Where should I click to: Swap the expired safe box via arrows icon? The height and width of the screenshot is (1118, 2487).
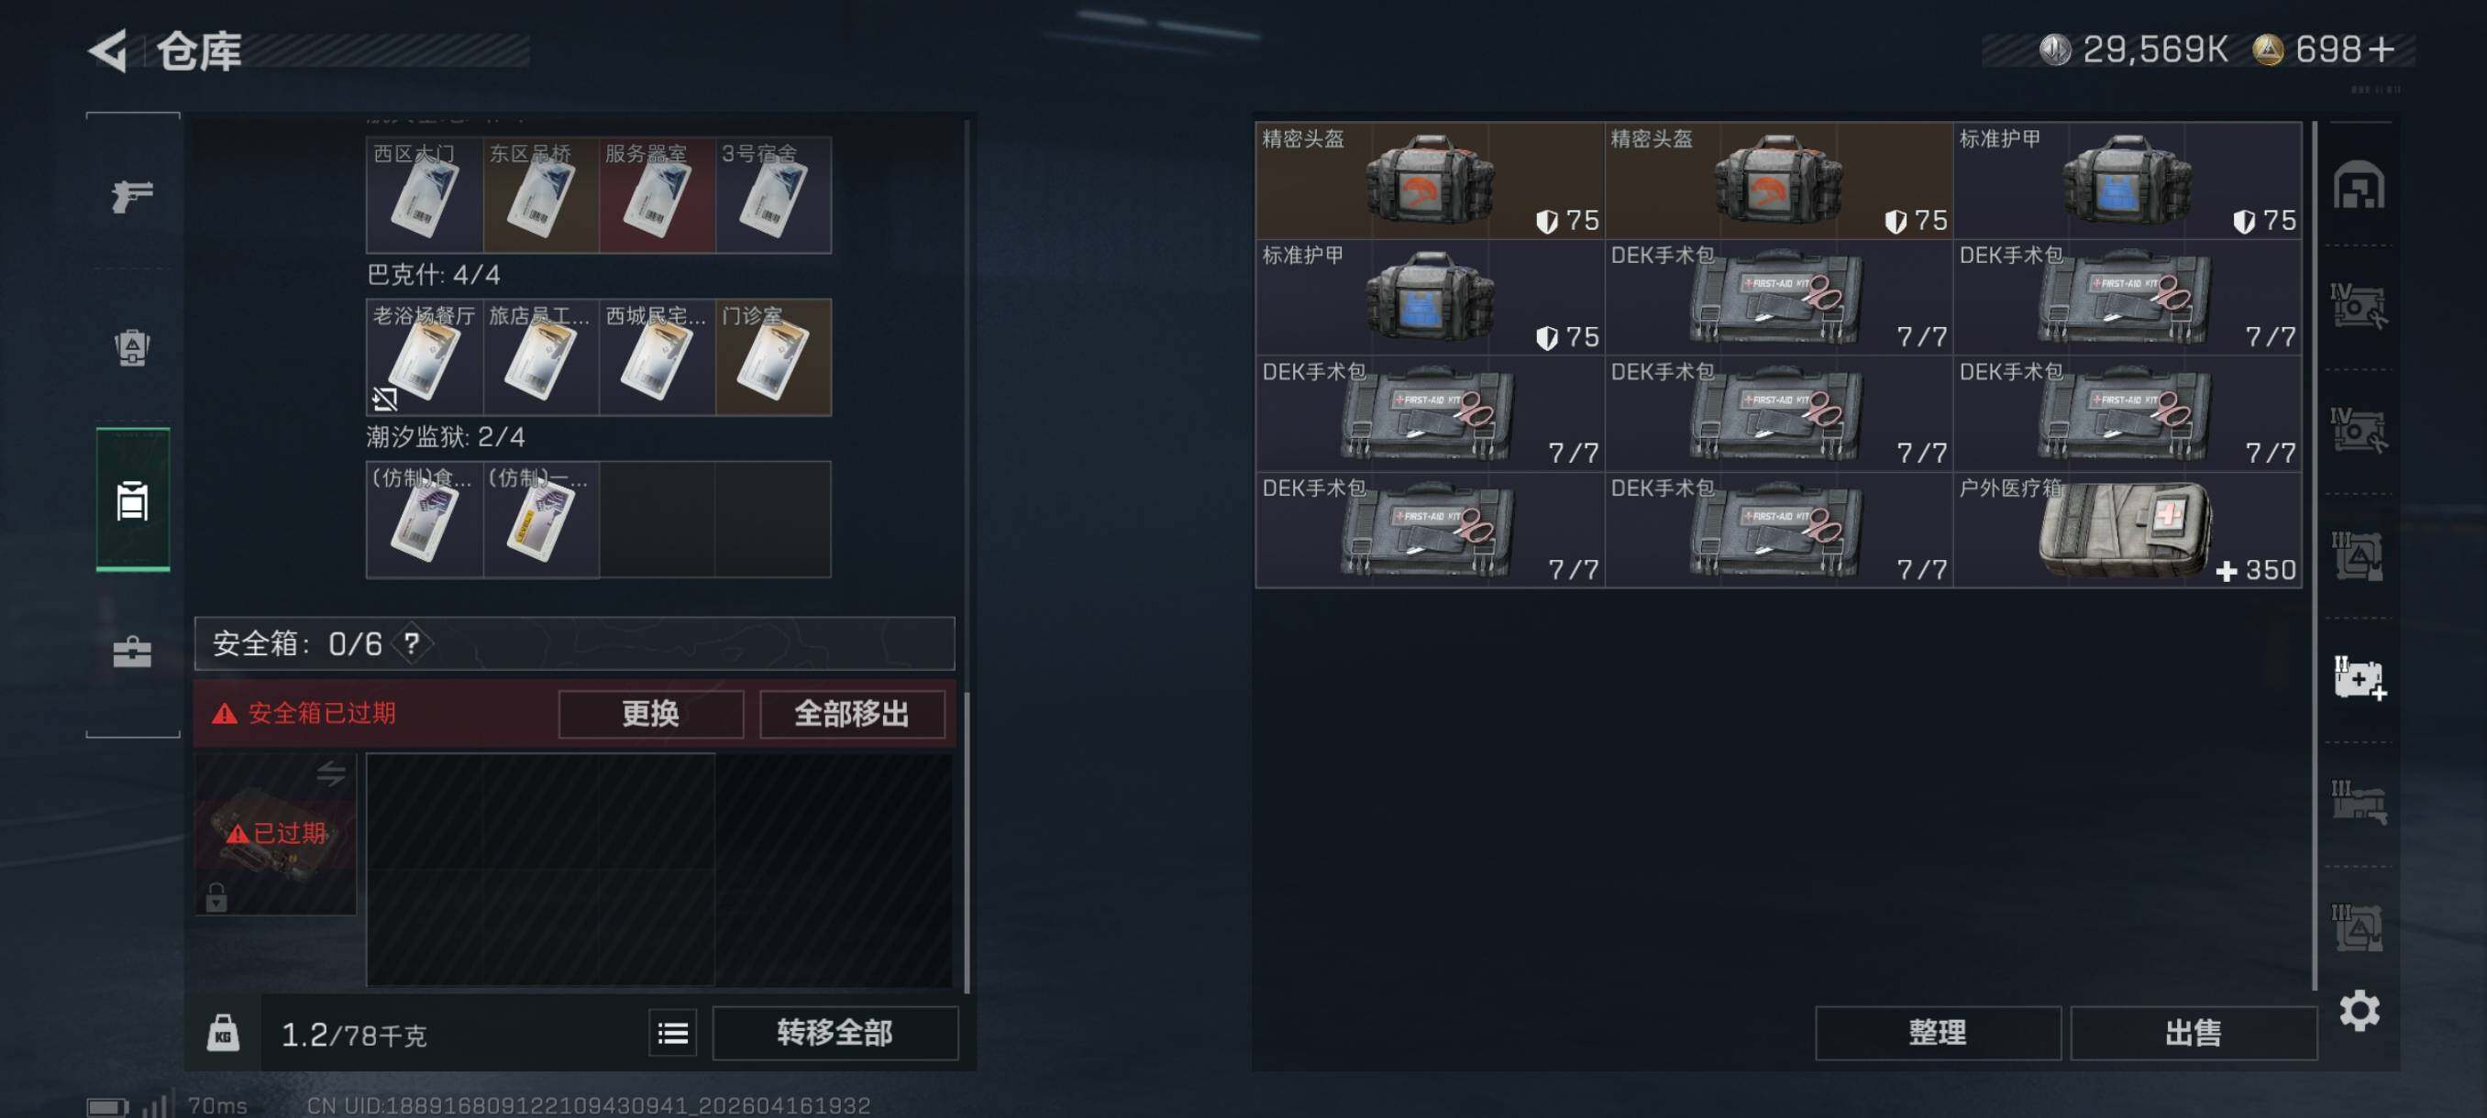(x=330, y=772)
